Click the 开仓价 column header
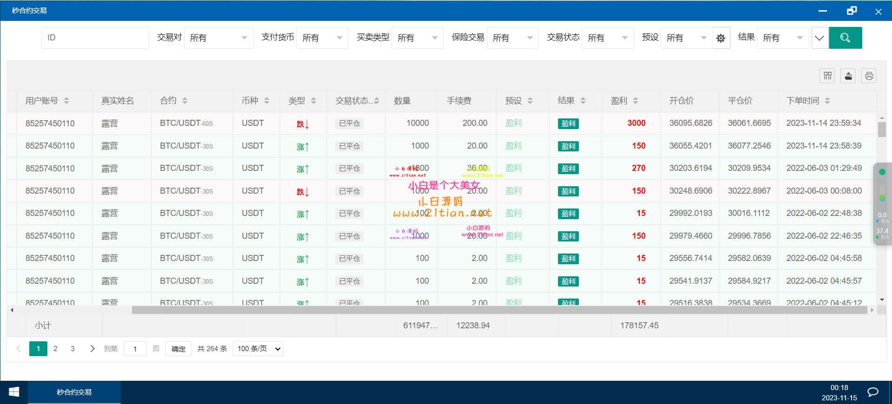 point(682,101)
